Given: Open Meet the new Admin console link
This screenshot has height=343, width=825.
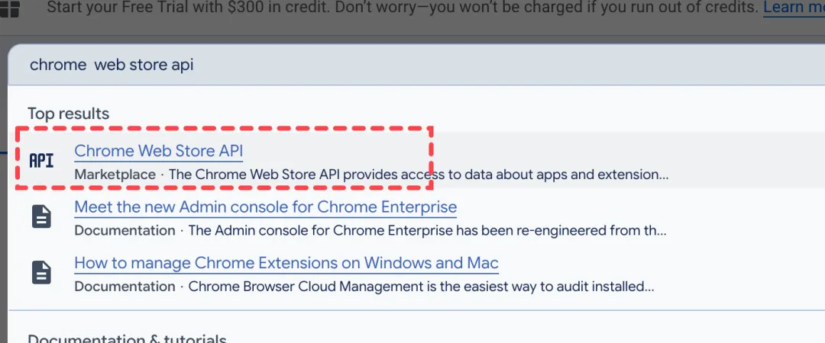Looking at the screenshot, I should tap(265, 207).
